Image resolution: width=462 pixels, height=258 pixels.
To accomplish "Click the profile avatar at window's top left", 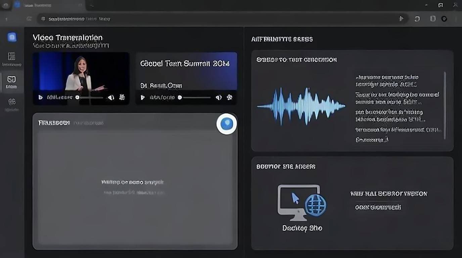I will (5, 5).
